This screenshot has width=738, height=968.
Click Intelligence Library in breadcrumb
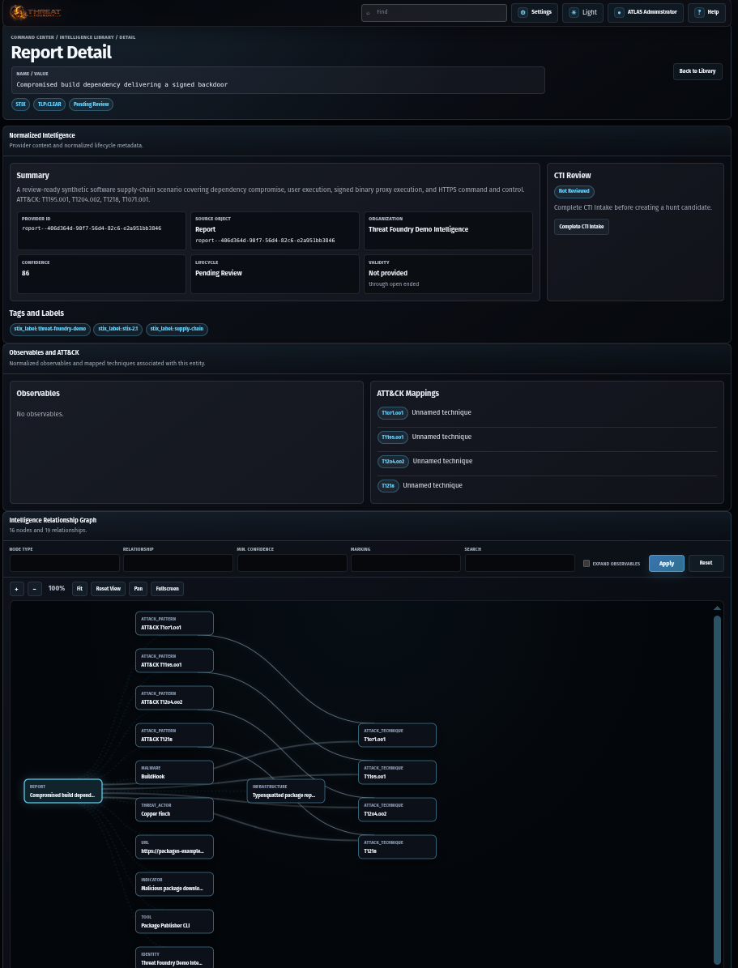pyautogui.click(x=87, y=37)
